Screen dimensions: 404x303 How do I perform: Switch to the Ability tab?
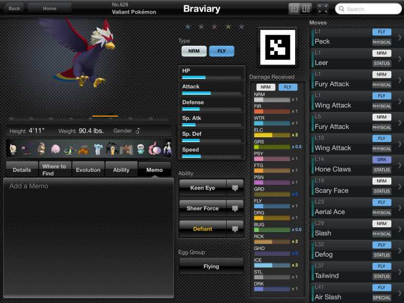point(121,169)
